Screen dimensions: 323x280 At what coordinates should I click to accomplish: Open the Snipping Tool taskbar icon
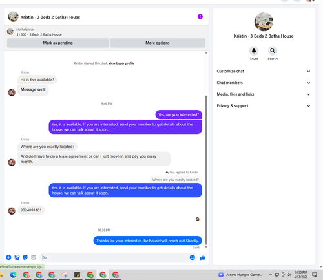tap(65, 275)
